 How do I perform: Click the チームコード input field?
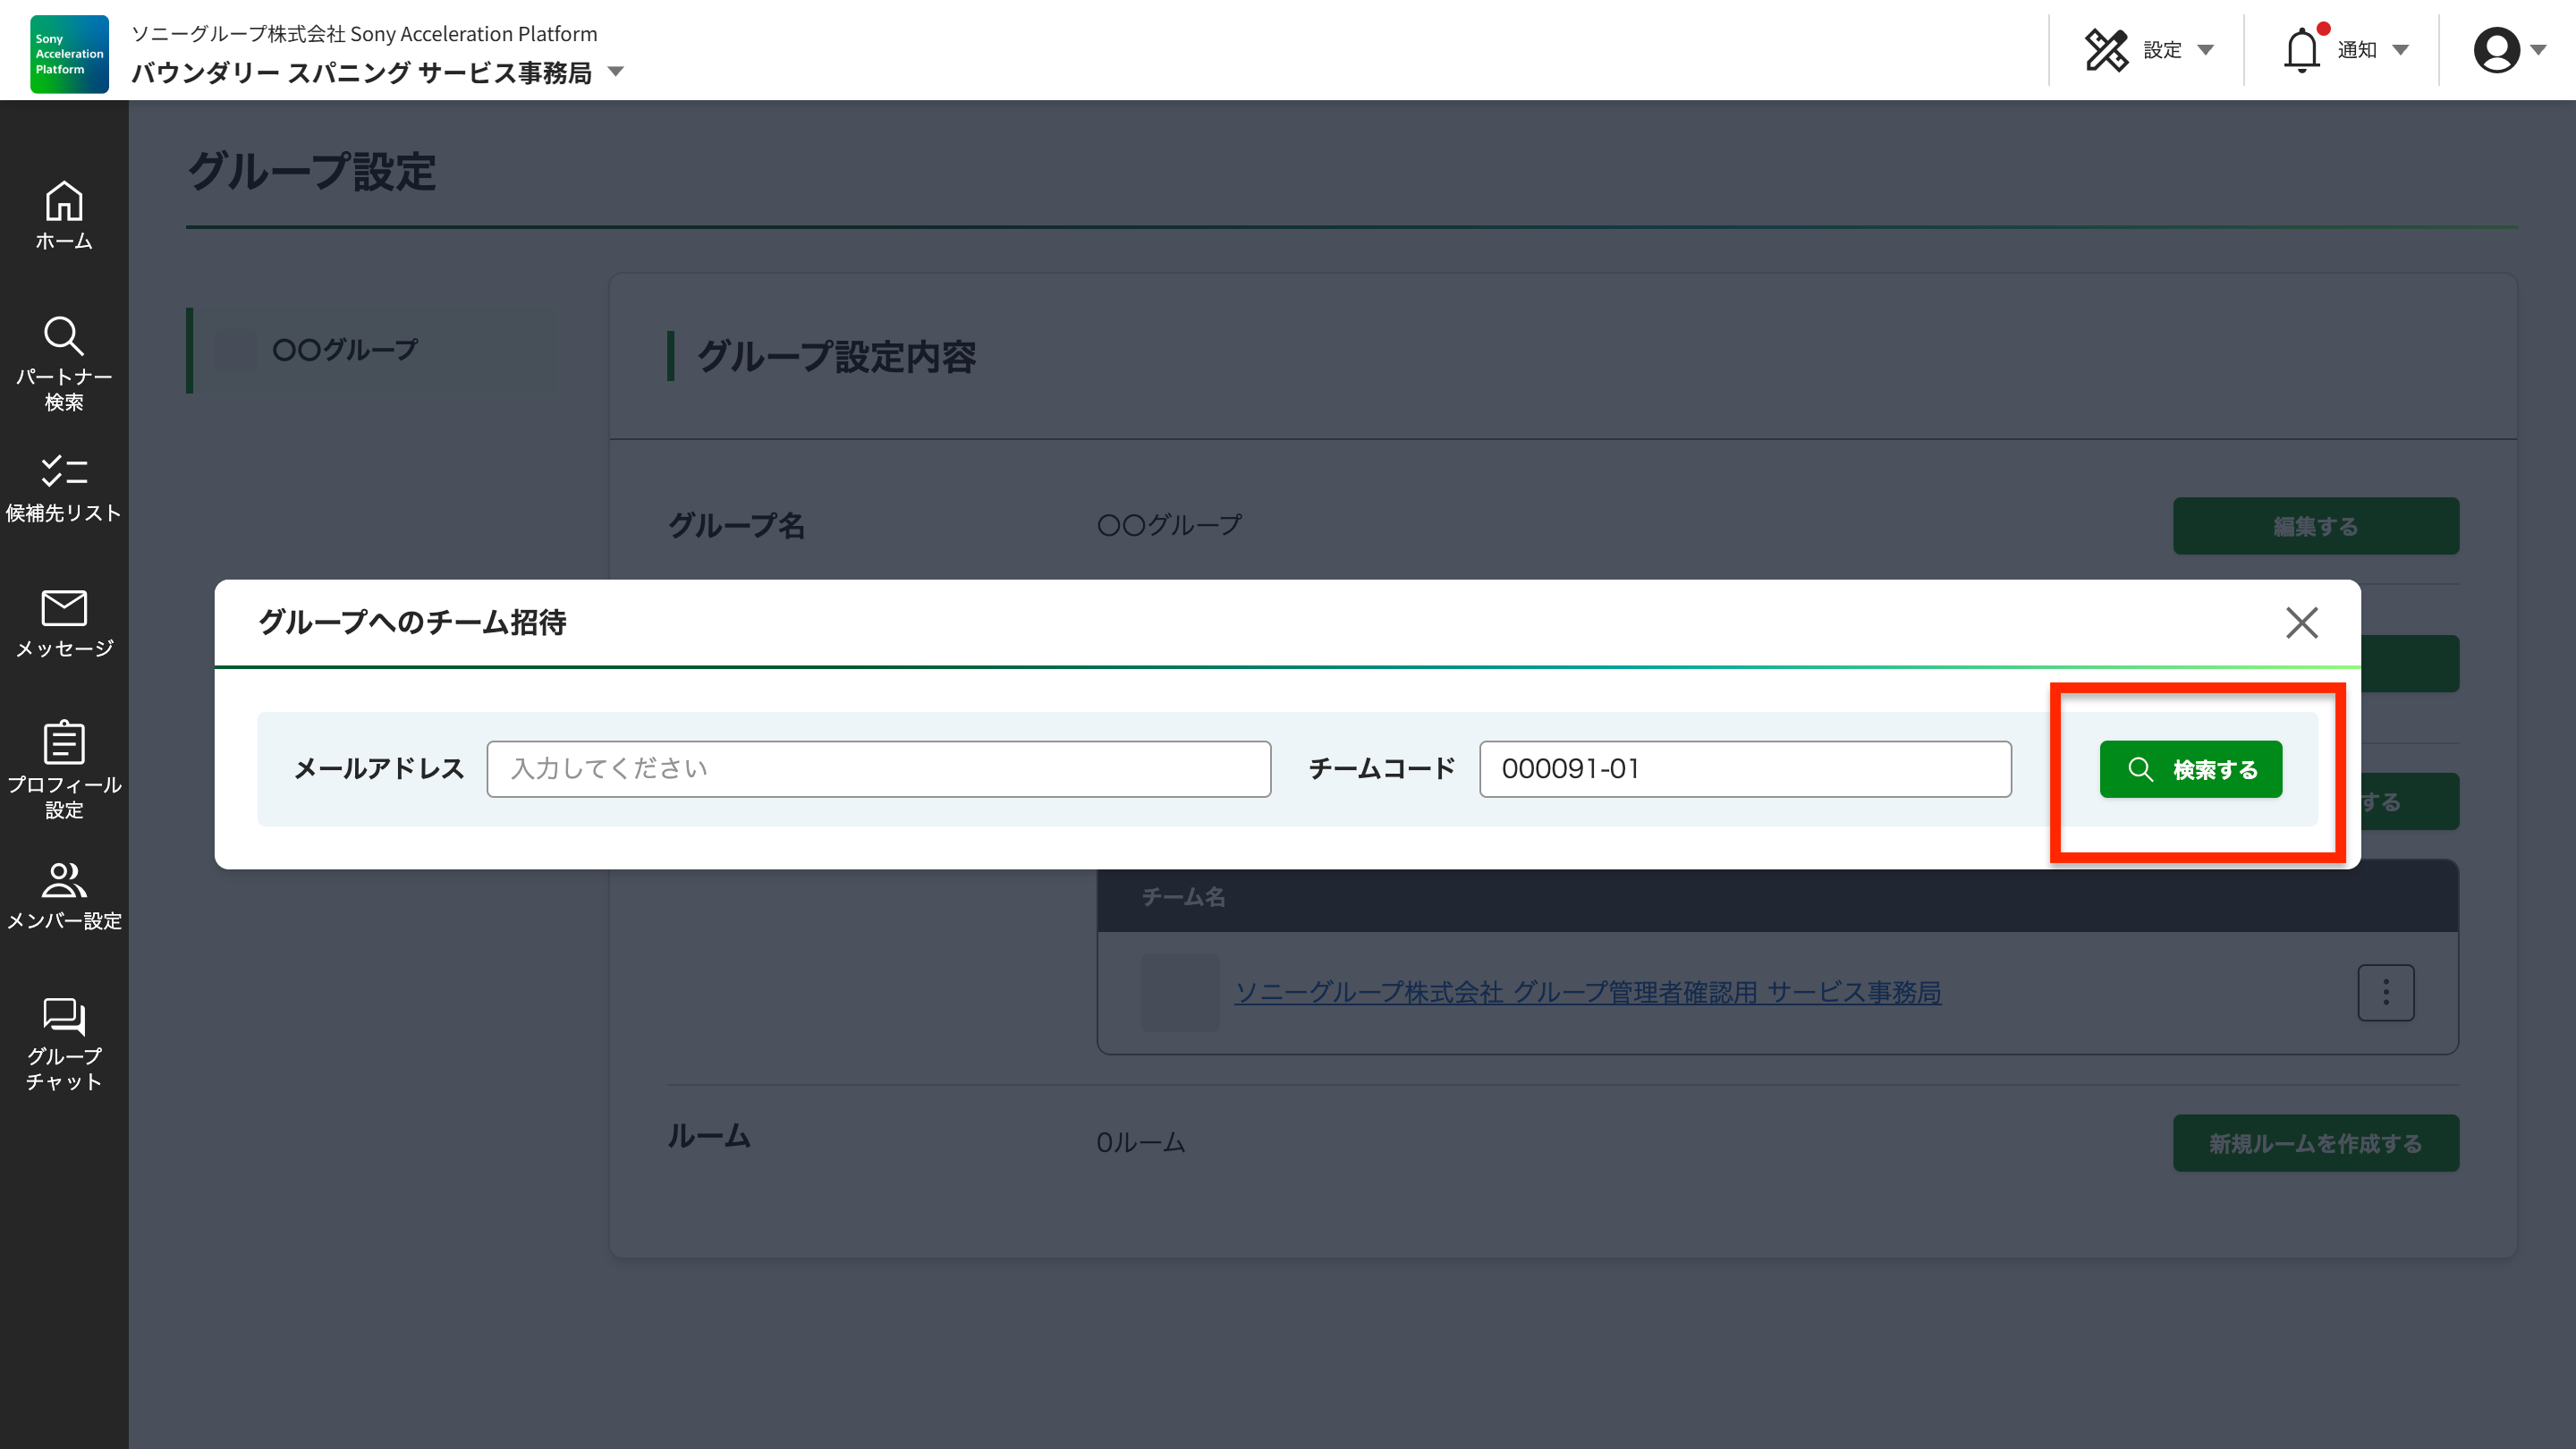(1745, 769)
